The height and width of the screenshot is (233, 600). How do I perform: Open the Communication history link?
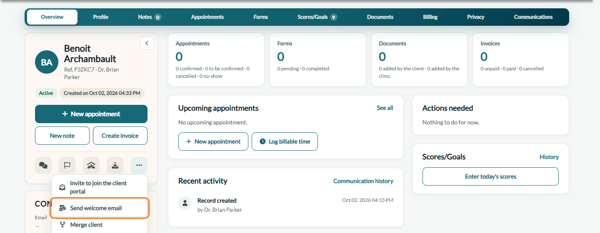click(x=363, y=181)
